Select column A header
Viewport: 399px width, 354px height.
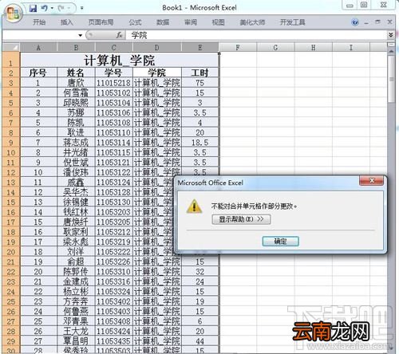coord(38,47)
